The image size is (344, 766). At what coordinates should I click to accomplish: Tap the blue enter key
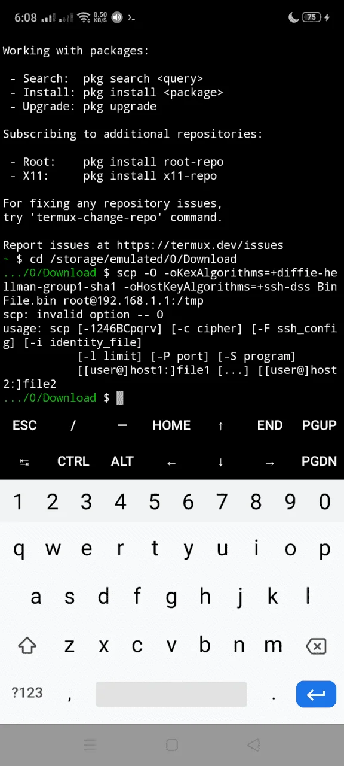coord(316,694)
